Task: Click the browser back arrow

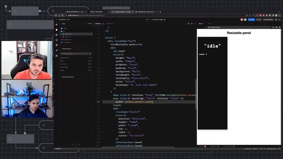Action: (56, 15)
